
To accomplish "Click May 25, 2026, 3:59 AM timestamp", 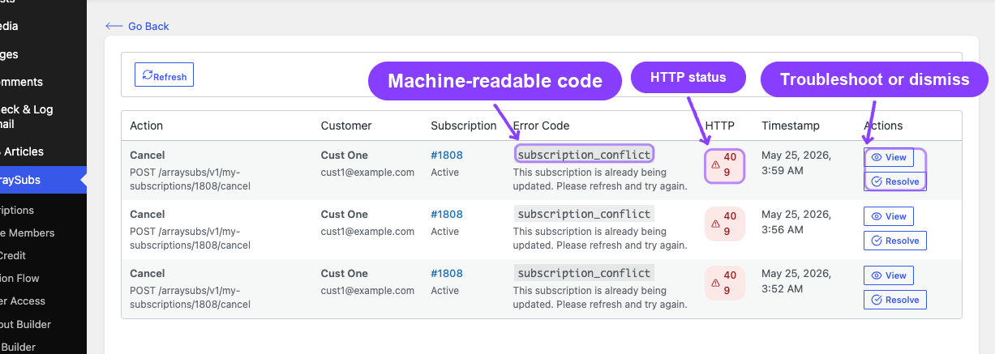I will coord(796,163).
